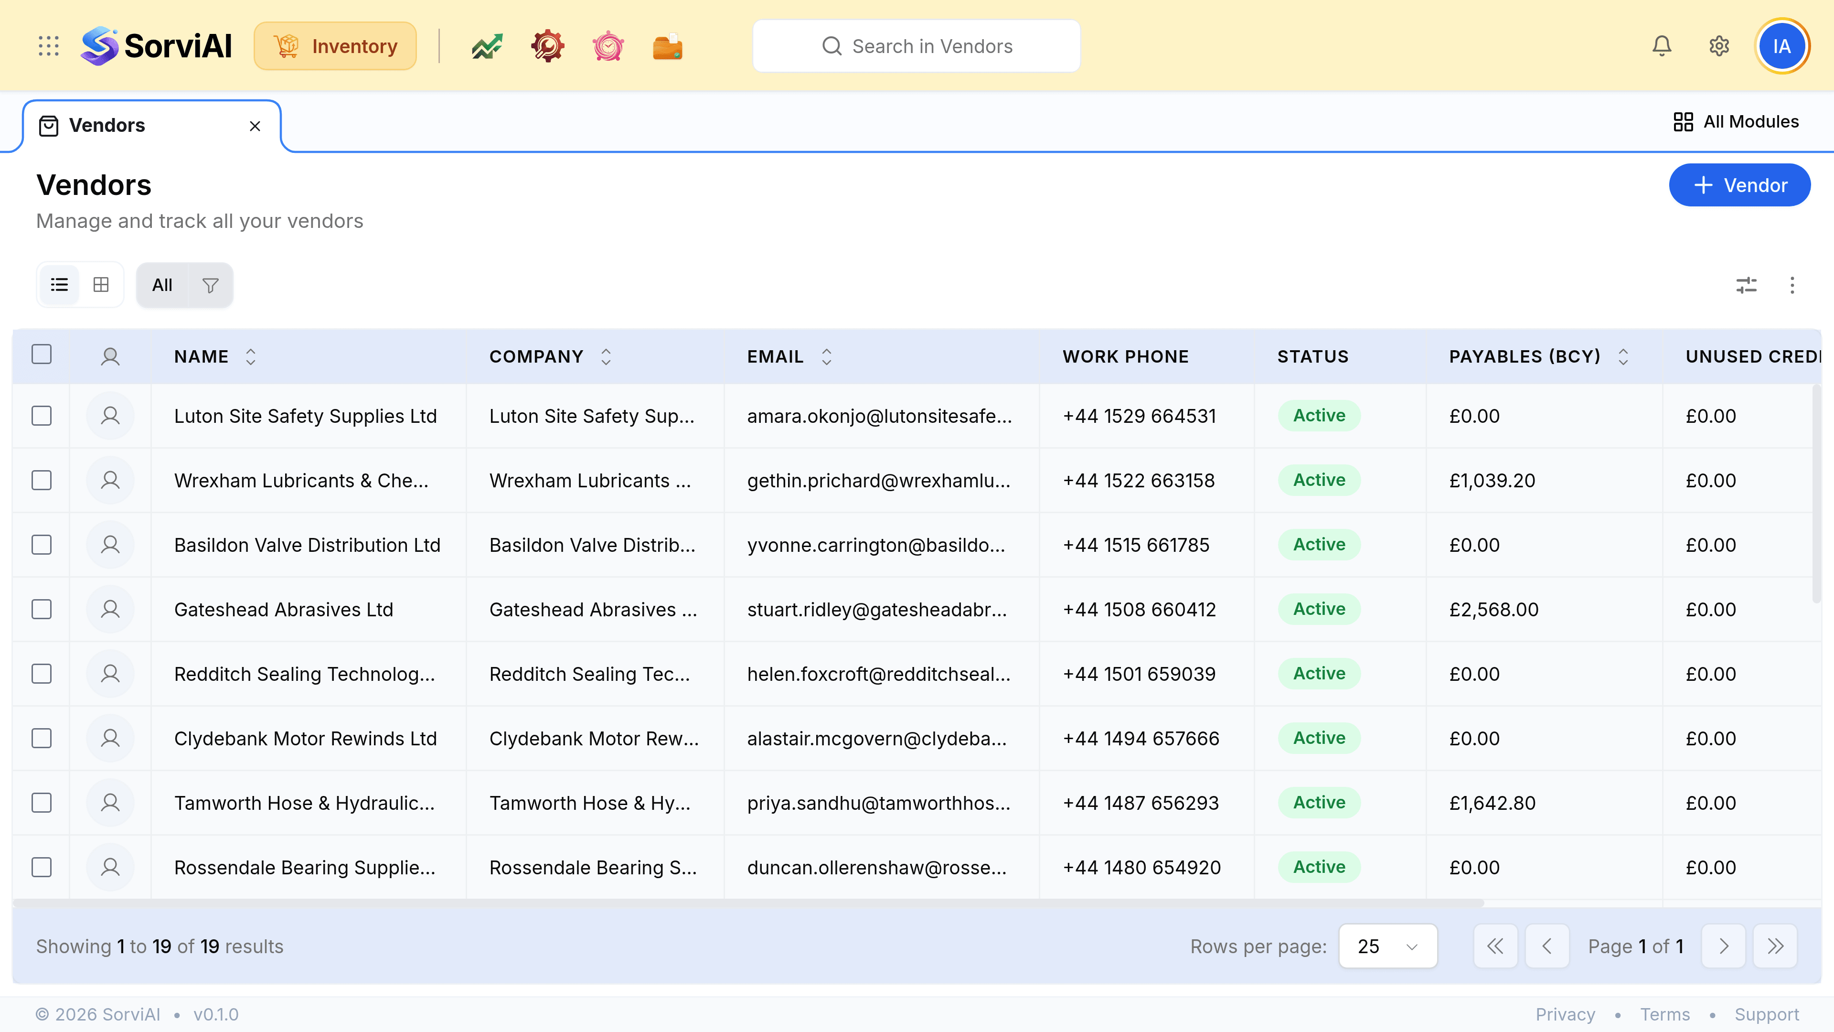1834x1032 pixels.
Task: Click avatar of Luton Site Safety Supplies
Action: pos(110,416)
